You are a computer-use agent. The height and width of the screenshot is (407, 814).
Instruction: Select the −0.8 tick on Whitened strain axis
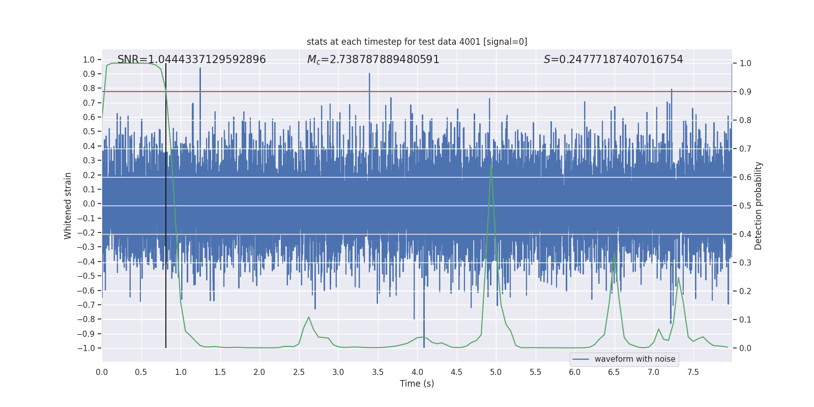86,319
